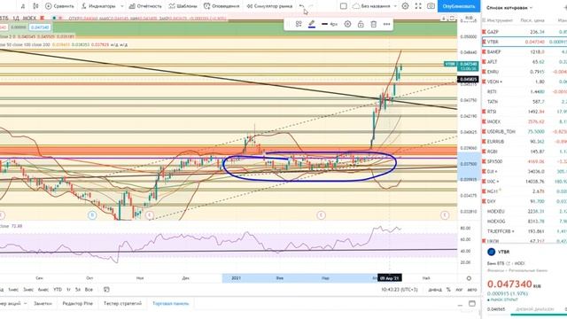This screenshot has height=319, width=567.
Task: Select EURRUB in the watchlist
Action: pyautogui.click(x=524, y=142)
